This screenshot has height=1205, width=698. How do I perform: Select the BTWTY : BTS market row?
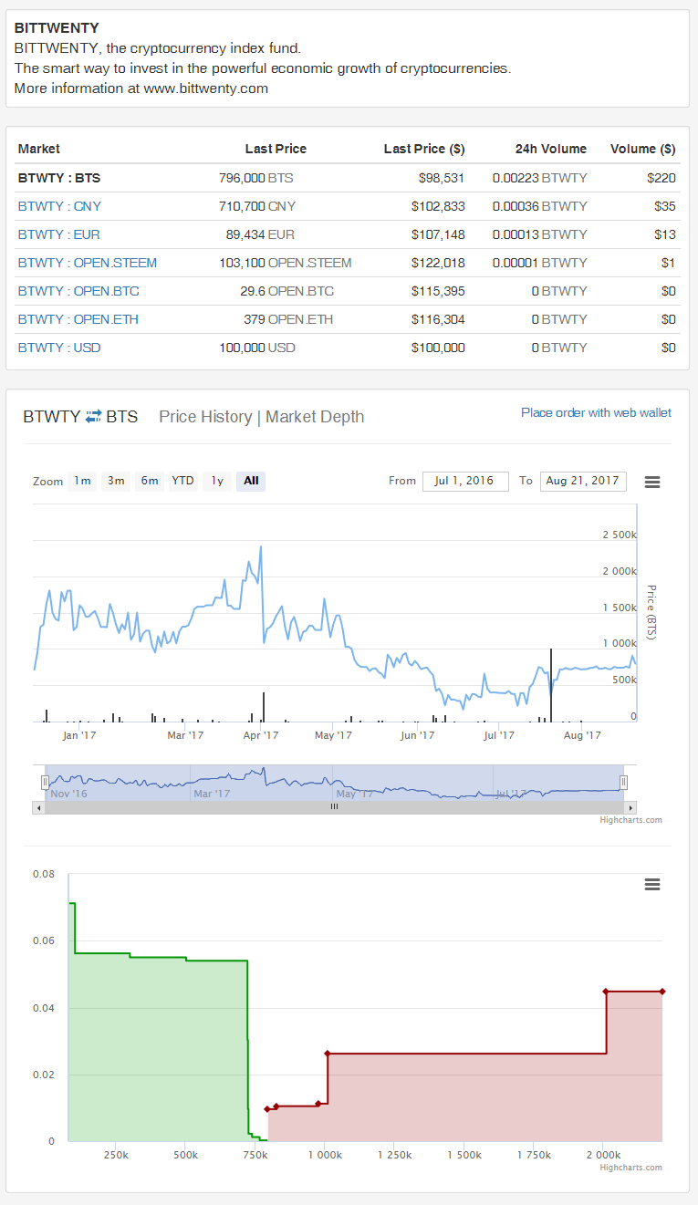click(347, 178)
